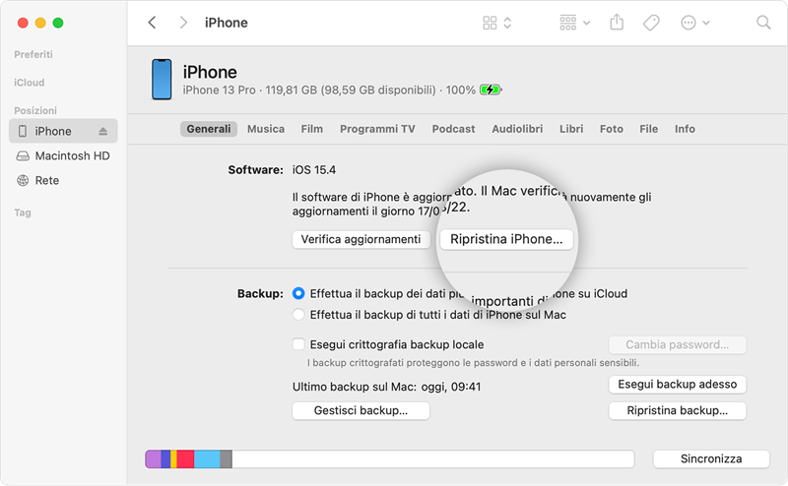Click the forward navigation chevron
This screenshot has height=486, width=788.
[x=183, y=22]
